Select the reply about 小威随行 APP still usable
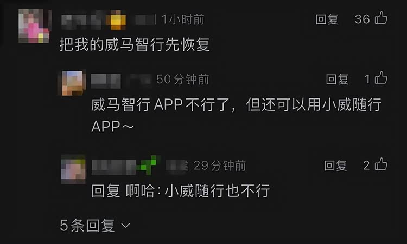Screen dimensions: 407x244 236,115
